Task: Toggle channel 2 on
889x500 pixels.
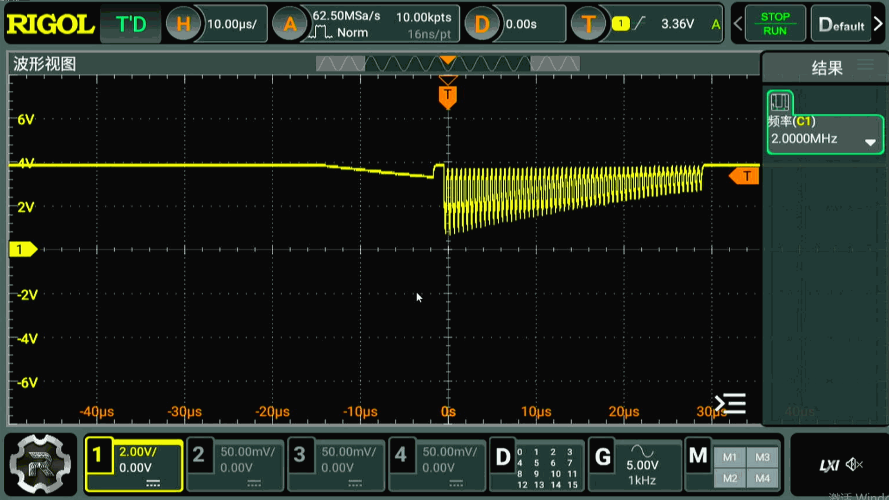Action: click(x=199, y=455)
